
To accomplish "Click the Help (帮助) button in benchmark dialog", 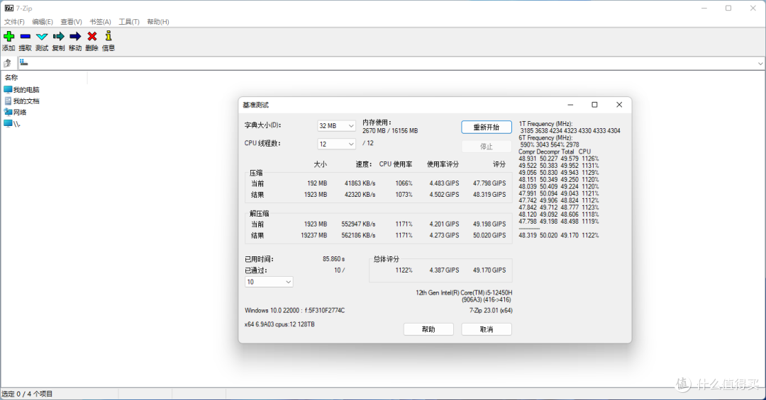I will [x=428, y=329].
